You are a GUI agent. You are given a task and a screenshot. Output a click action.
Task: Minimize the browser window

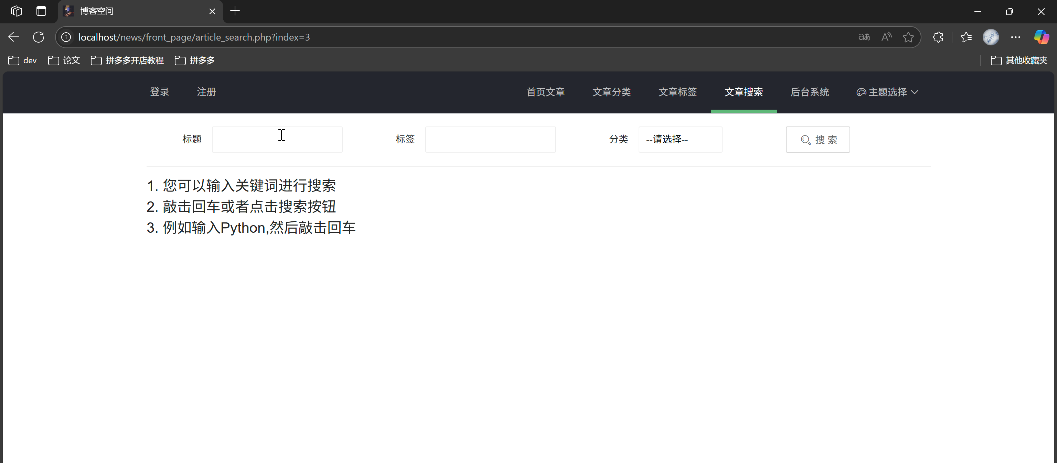(x=978, y=11)
